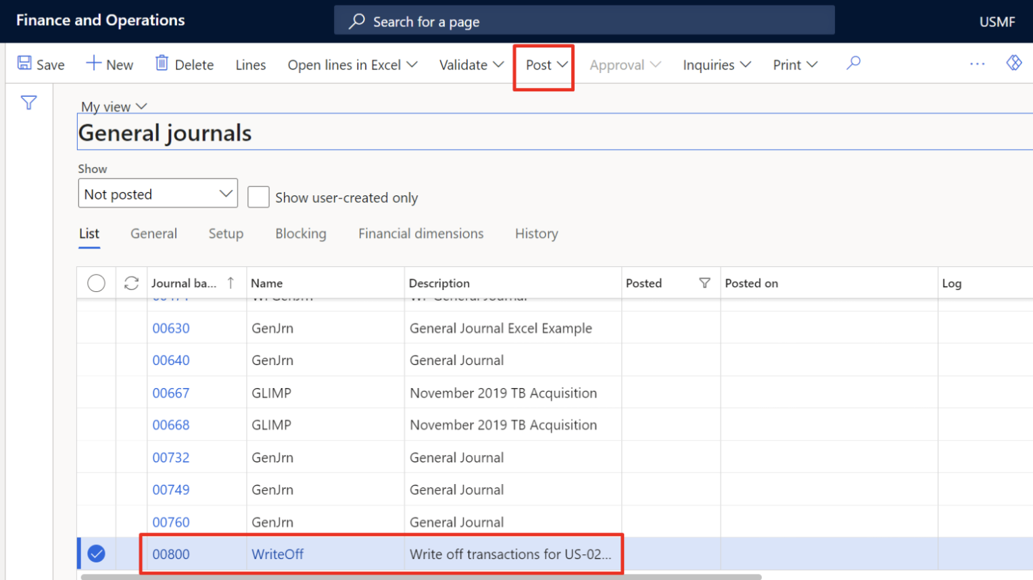1033x580 pixels.
Task: Deselect the journal 00800 row checkmark
Action: tap(97, 554)
